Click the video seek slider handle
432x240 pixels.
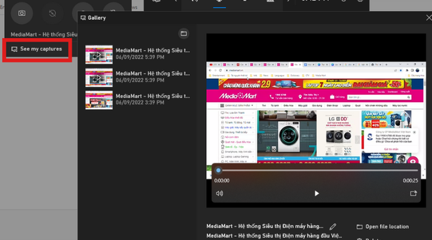[x=218, y=170]
